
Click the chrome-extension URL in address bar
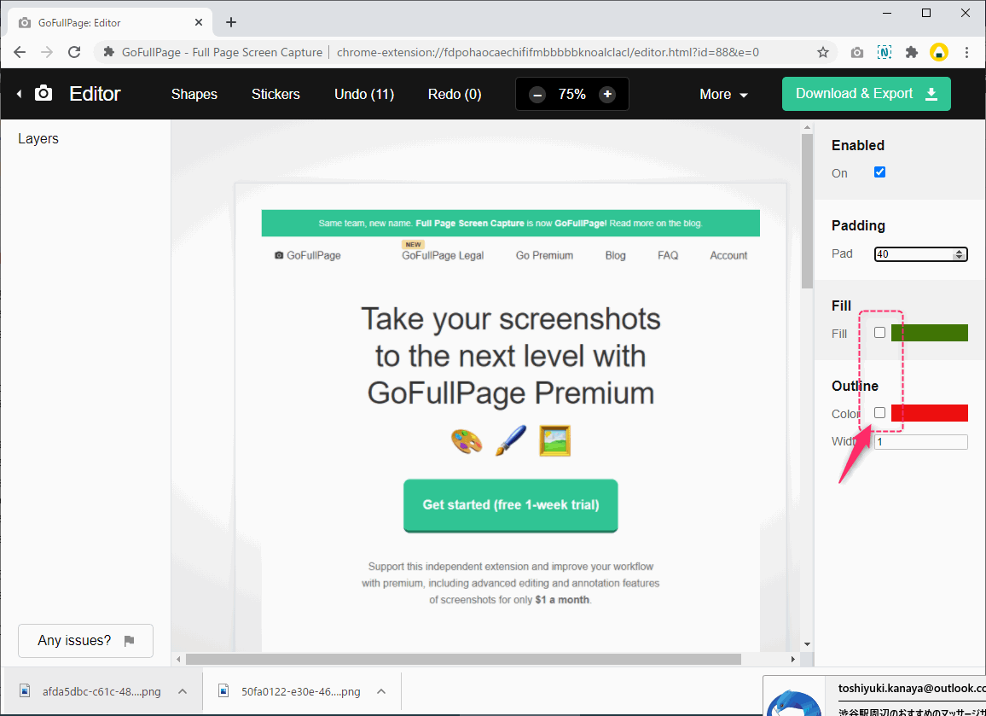[548, 52]
